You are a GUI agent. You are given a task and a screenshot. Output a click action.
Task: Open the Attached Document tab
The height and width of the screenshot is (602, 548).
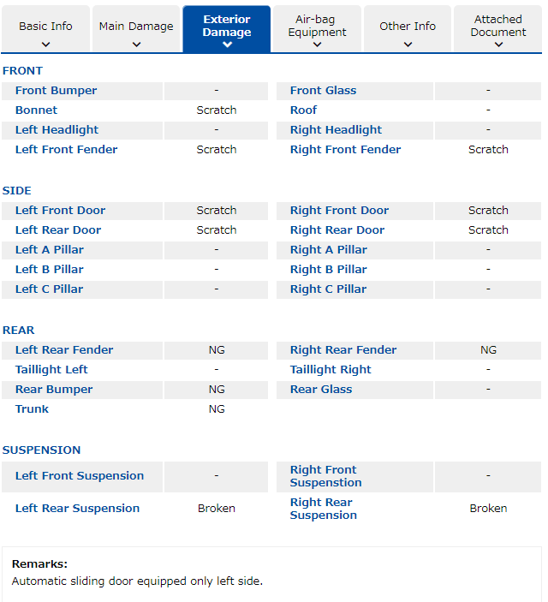pos(498,26)
